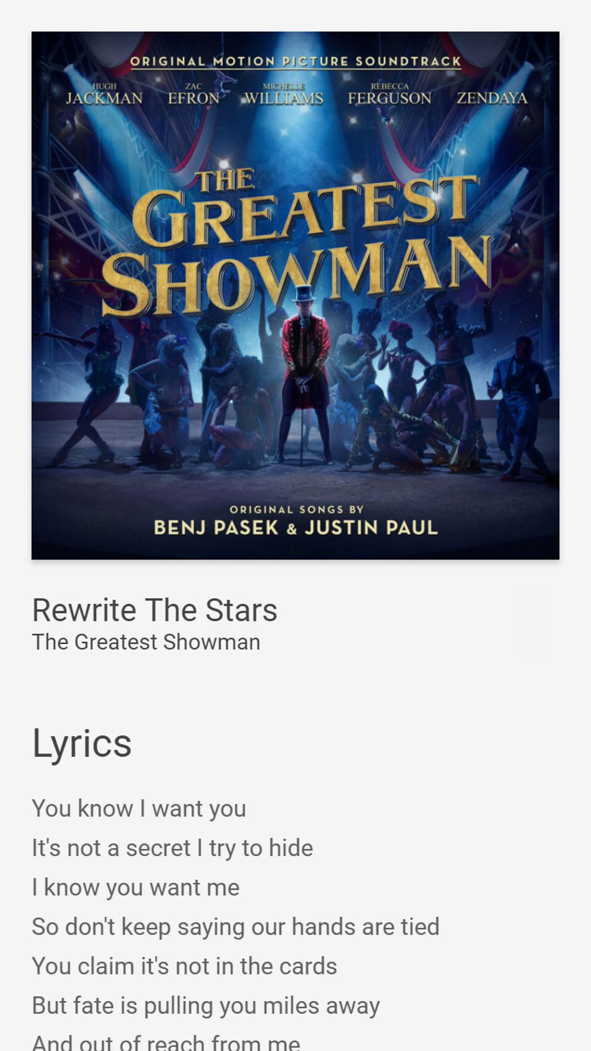Image resolution: width=591 pixels, height=1051 pixels.
Task: Click Zendaya name on album cover
Action: (492, 98)
